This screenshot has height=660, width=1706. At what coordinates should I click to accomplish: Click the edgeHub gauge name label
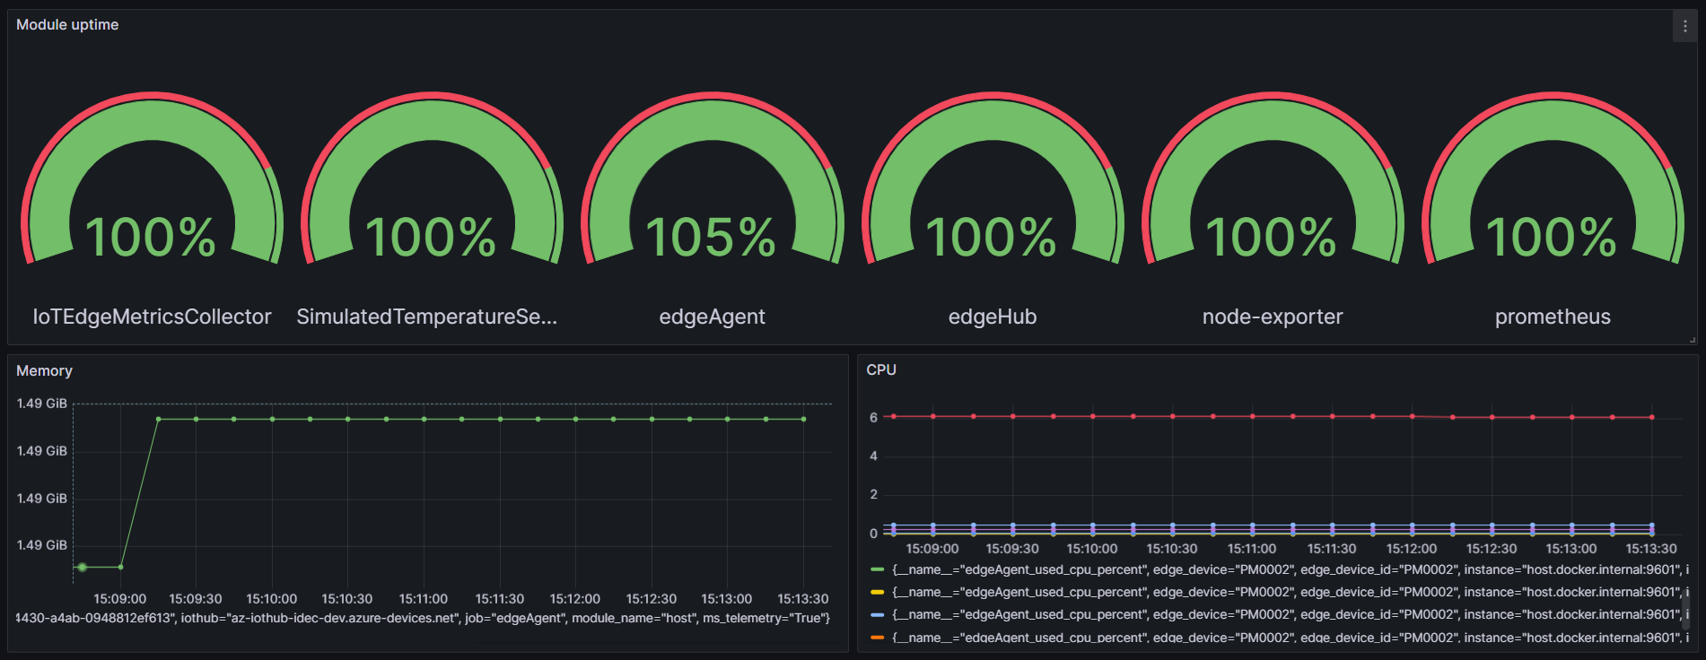pyautogui.click(x=993, y=317)
